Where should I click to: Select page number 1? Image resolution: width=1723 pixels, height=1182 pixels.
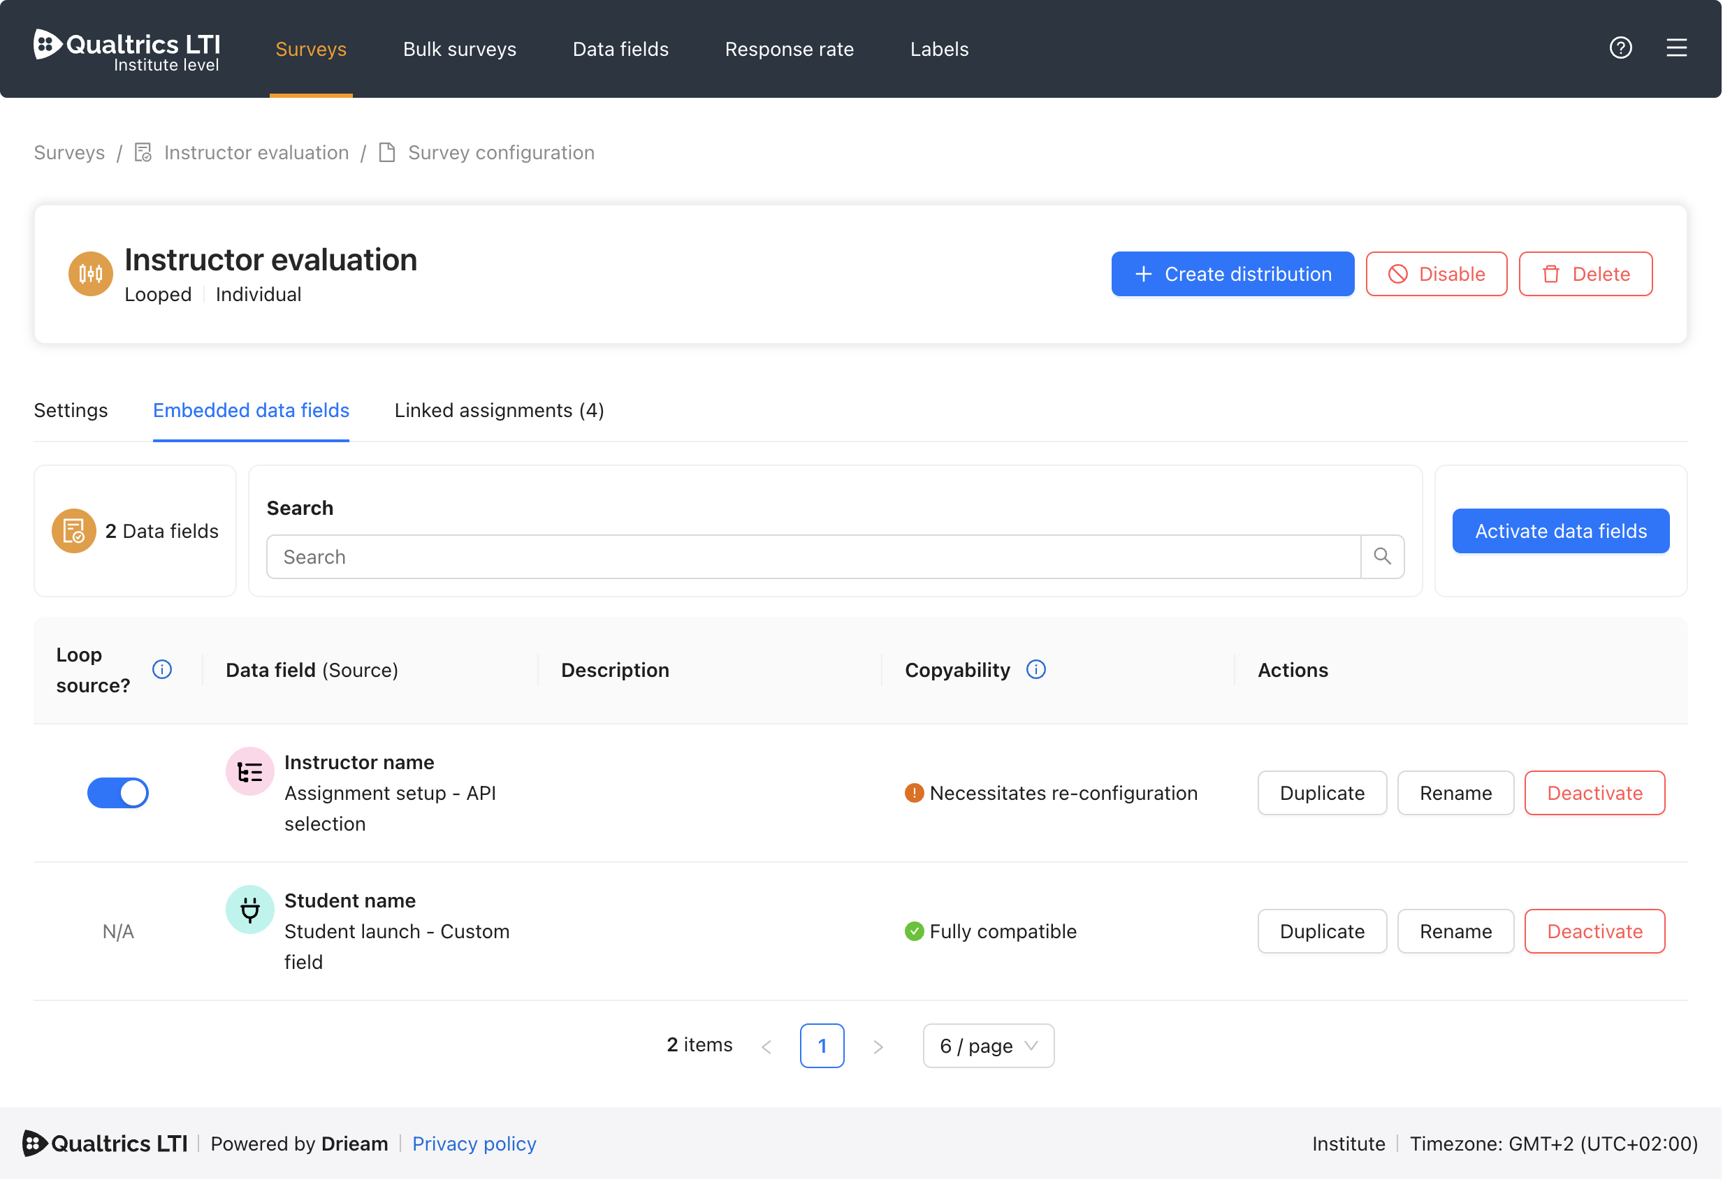pyautogui.click(x=823, y=1047)
